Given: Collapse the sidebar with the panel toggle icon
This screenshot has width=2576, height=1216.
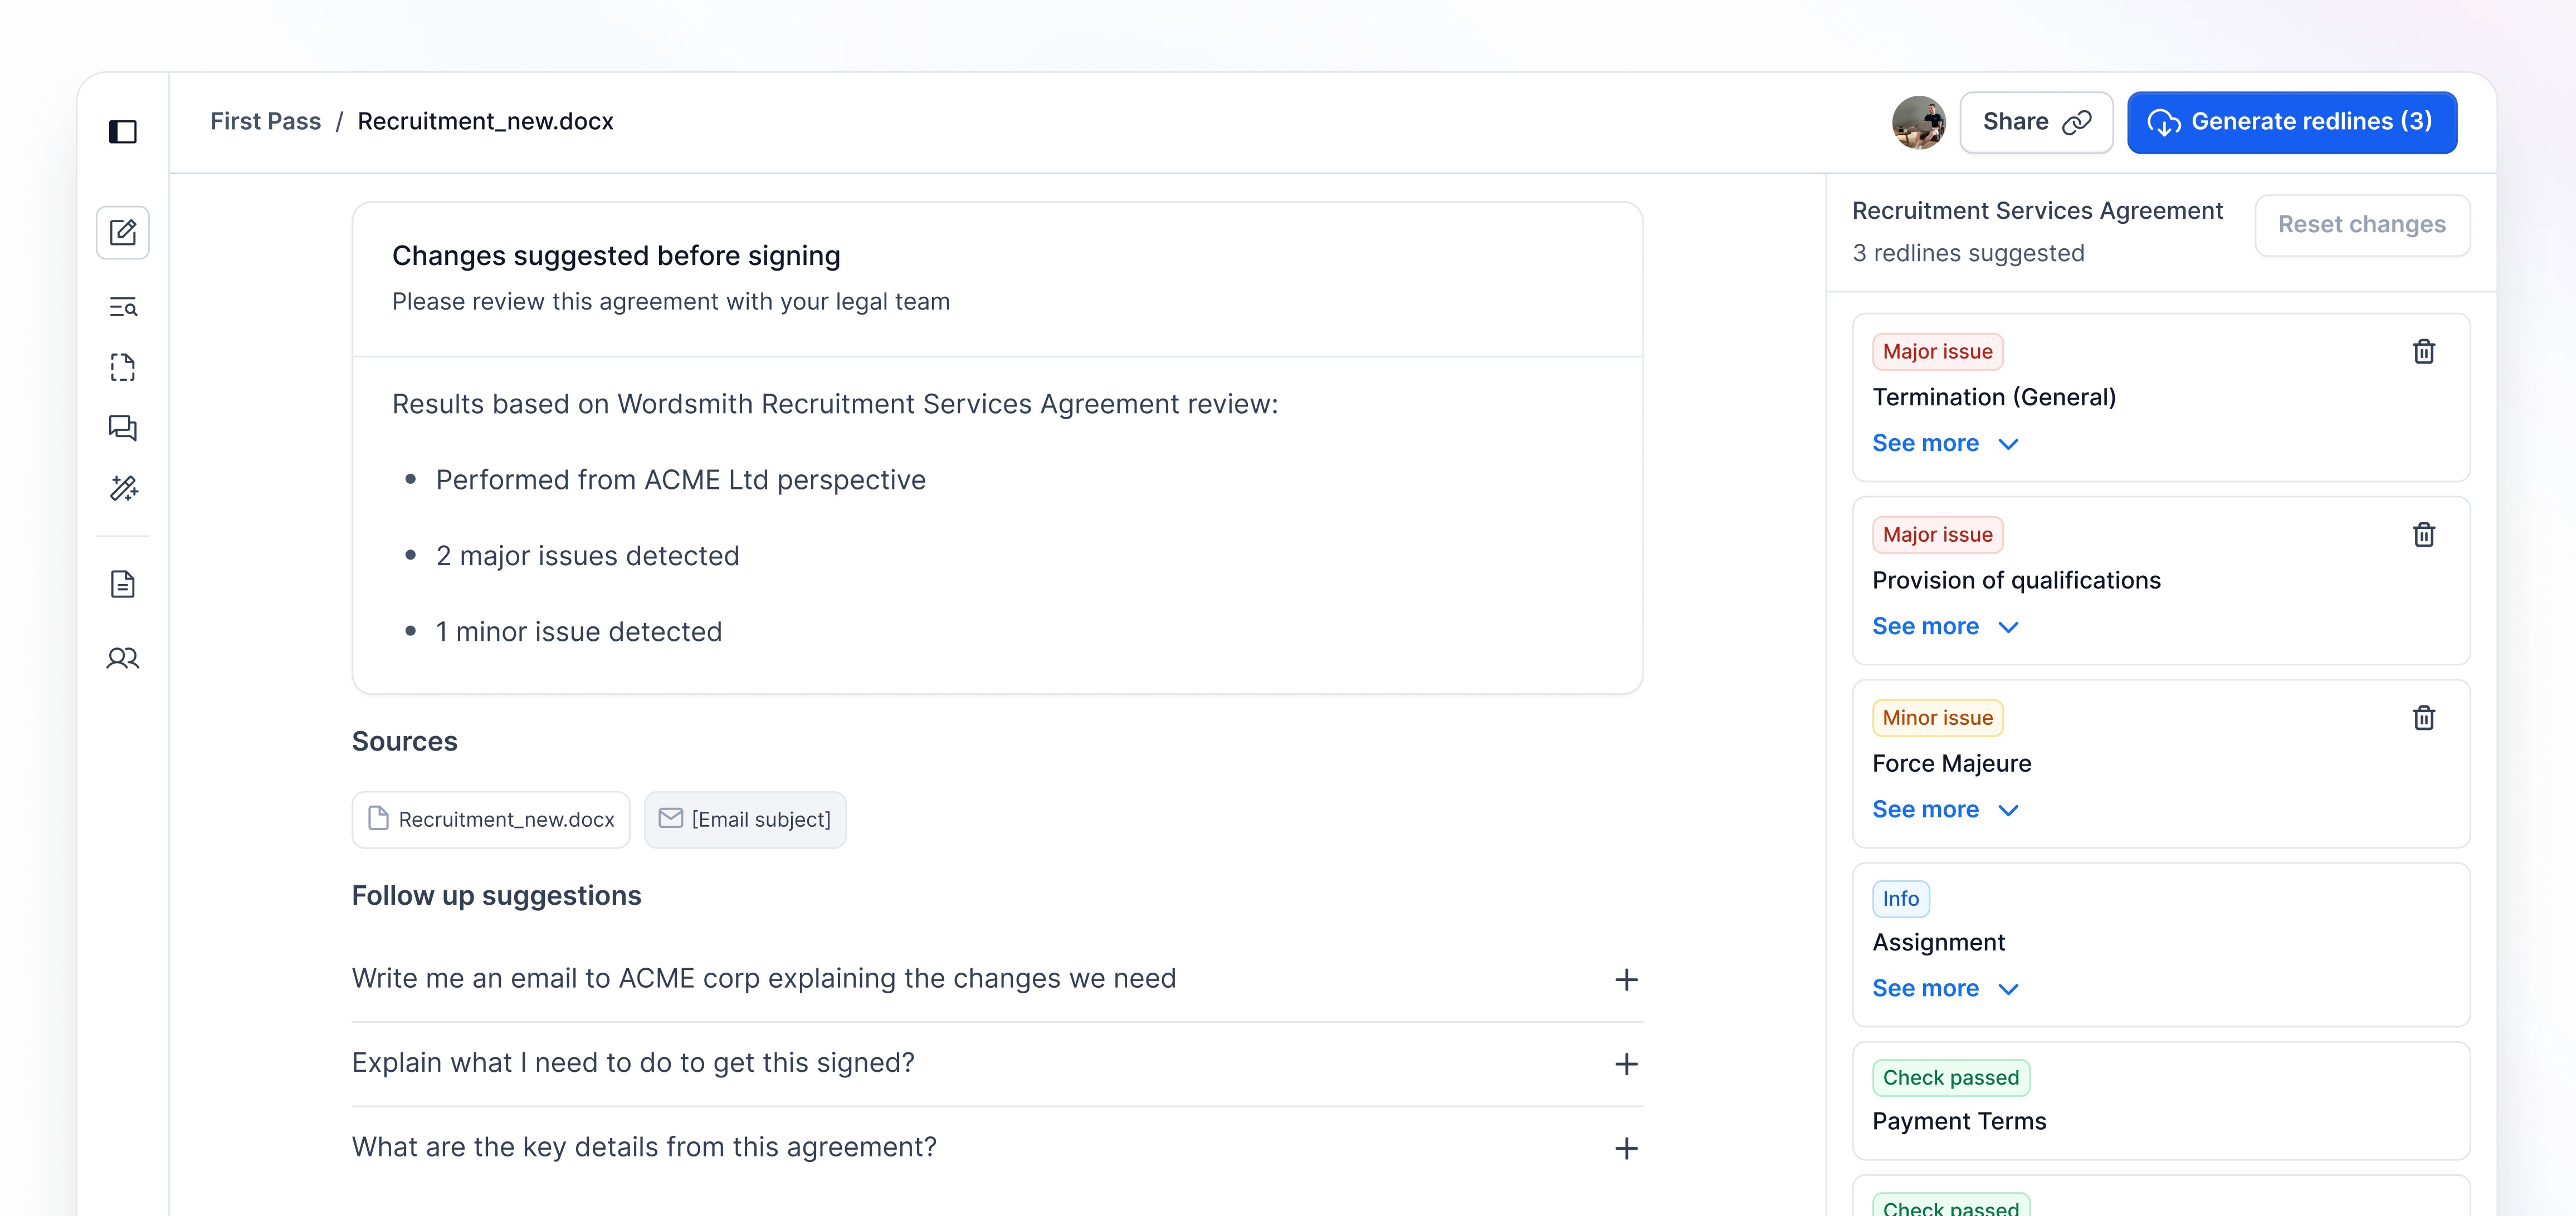Looking at the screenshot, I should 123,131.
